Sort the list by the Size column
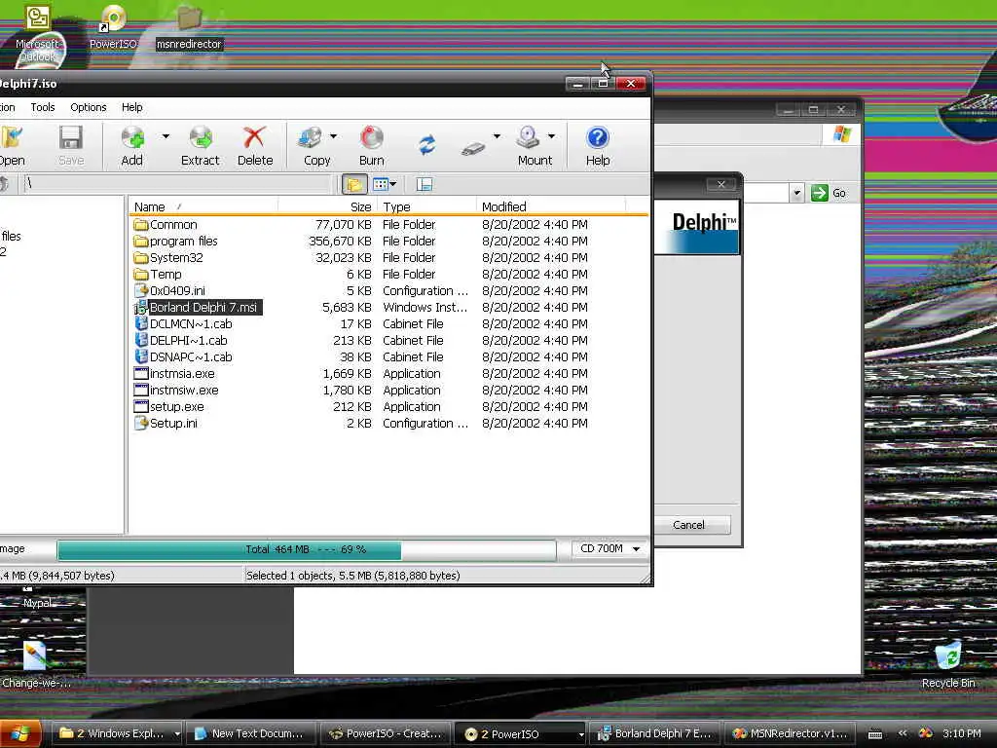 coord(327,206)
